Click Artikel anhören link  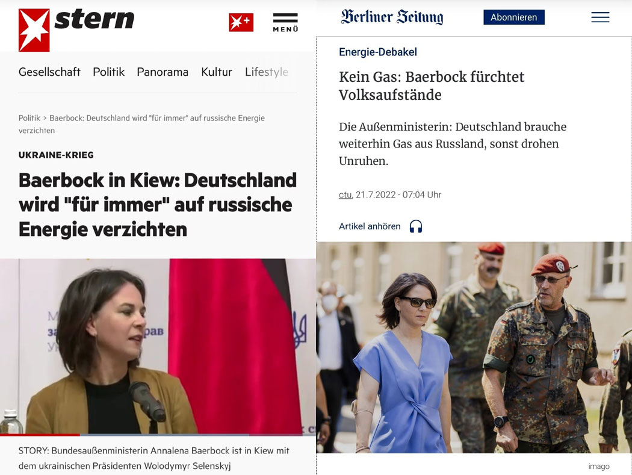point(370,226)
